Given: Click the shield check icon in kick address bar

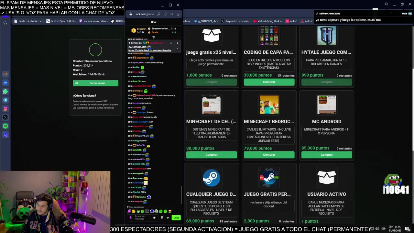Looking at the screenshot, I should click(x=165, y=14).
